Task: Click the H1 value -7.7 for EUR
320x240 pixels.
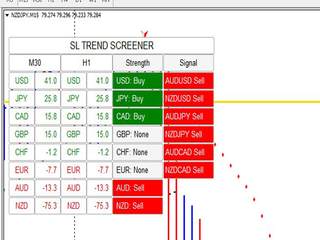Action: click(x=99, y=170)
